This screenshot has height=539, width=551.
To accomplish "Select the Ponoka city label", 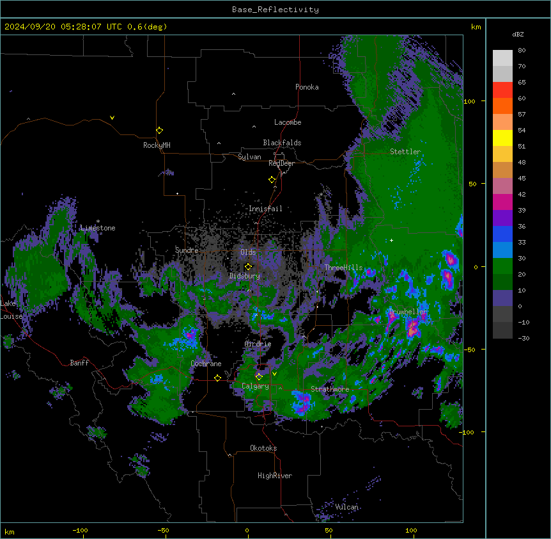I will pyautogui.click(x=307, y=87).
